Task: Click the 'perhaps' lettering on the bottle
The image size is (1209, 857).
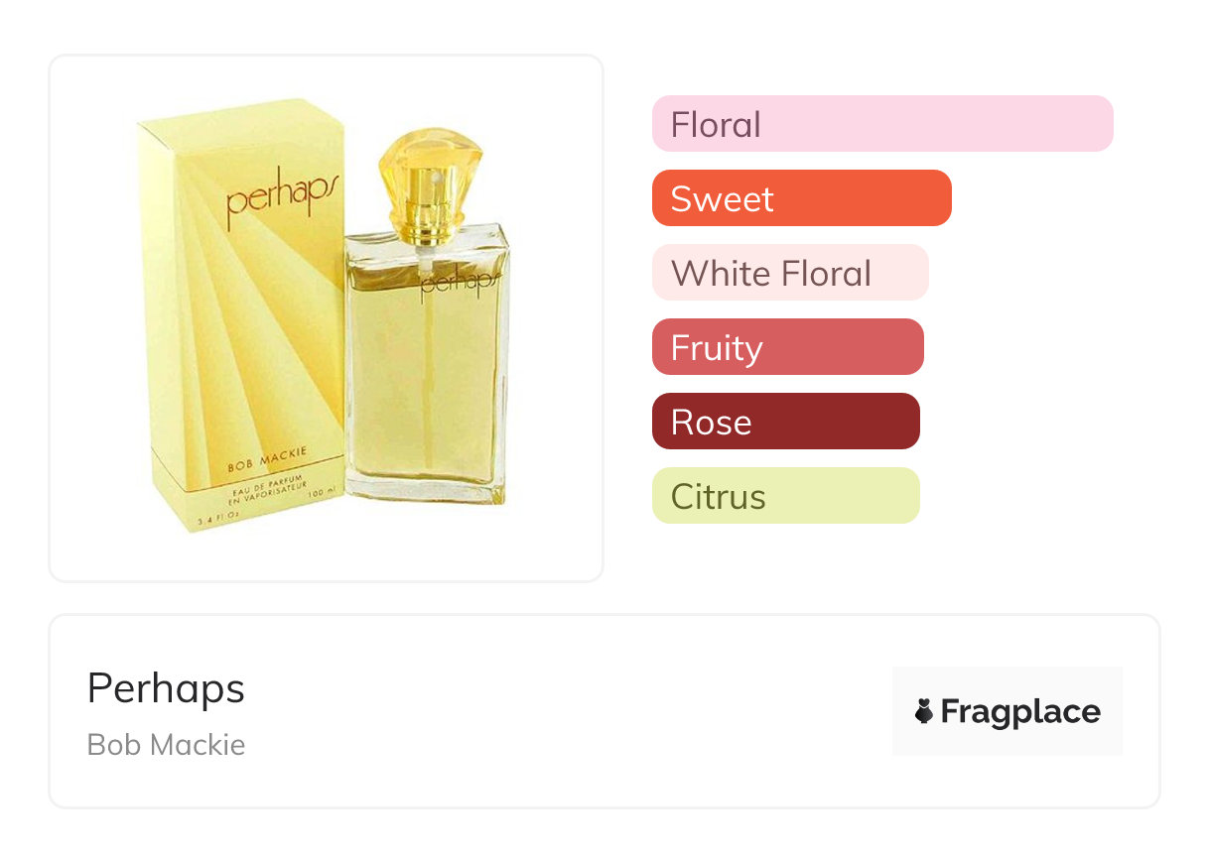Action: [458, 281]
